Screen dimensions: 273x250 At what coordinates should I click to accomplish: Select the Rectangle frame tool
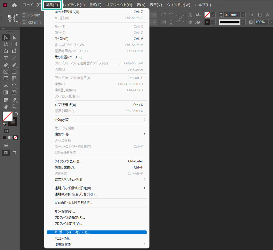pyautogui.click(x=6, y=72)
